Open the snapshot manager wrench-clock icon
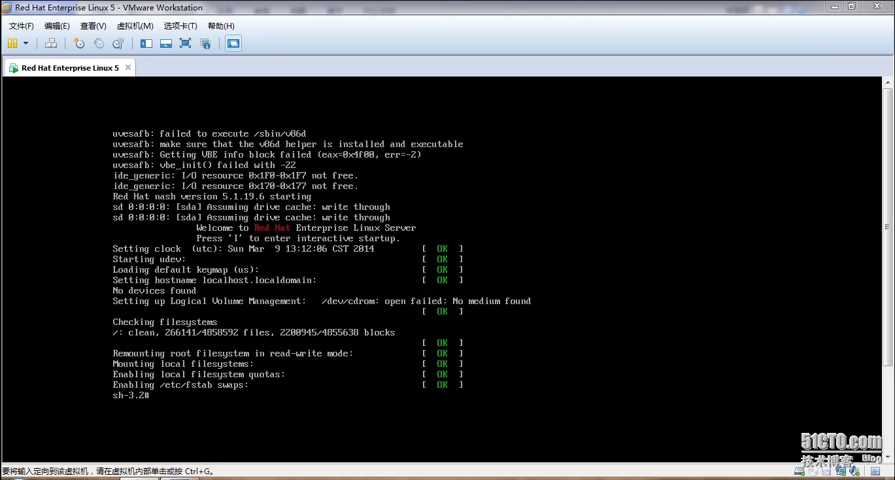This screenshot has width=895, height=480. pos(118,43)
